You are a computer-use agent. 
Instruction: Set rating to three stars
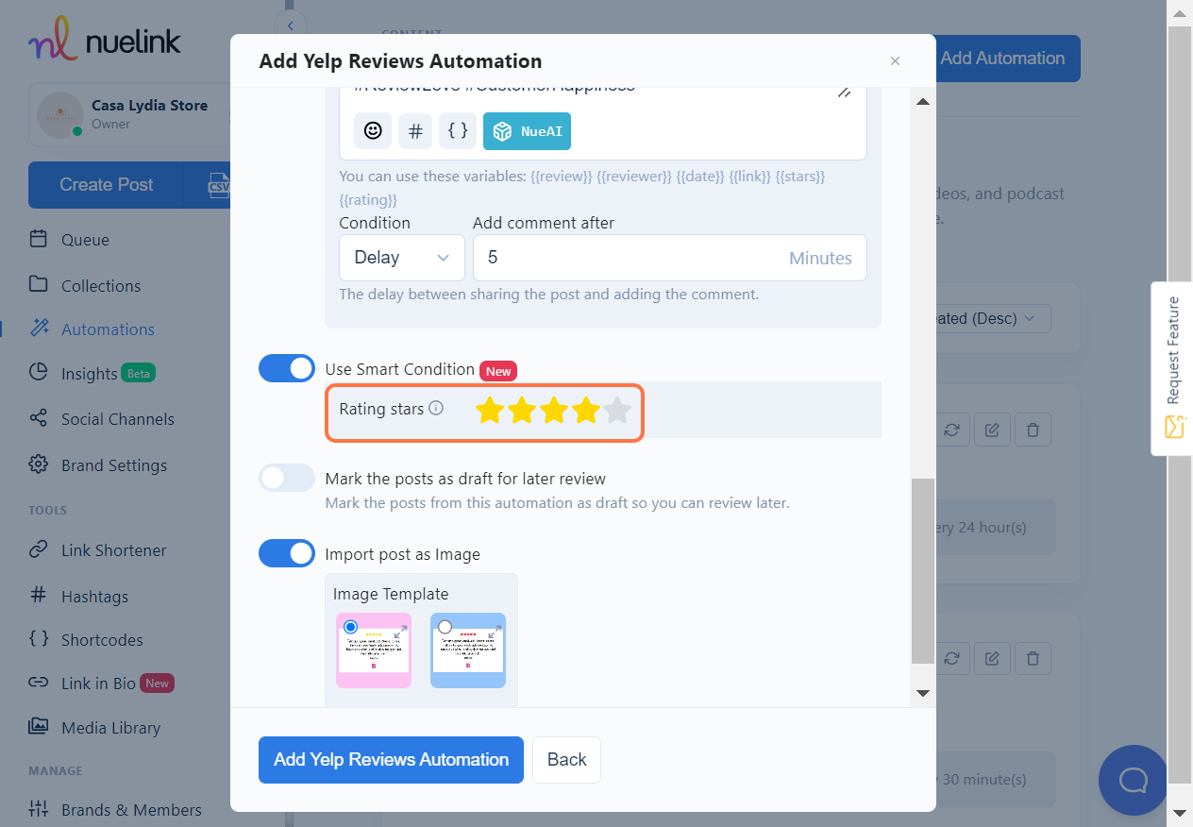point(554,410)
